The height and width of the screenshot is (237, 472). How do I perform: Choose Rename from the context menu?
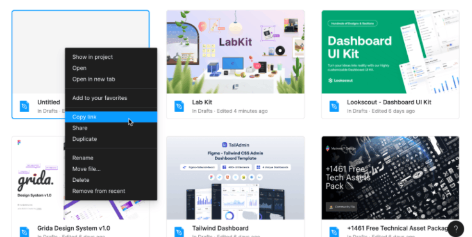[x=111, y=158]
